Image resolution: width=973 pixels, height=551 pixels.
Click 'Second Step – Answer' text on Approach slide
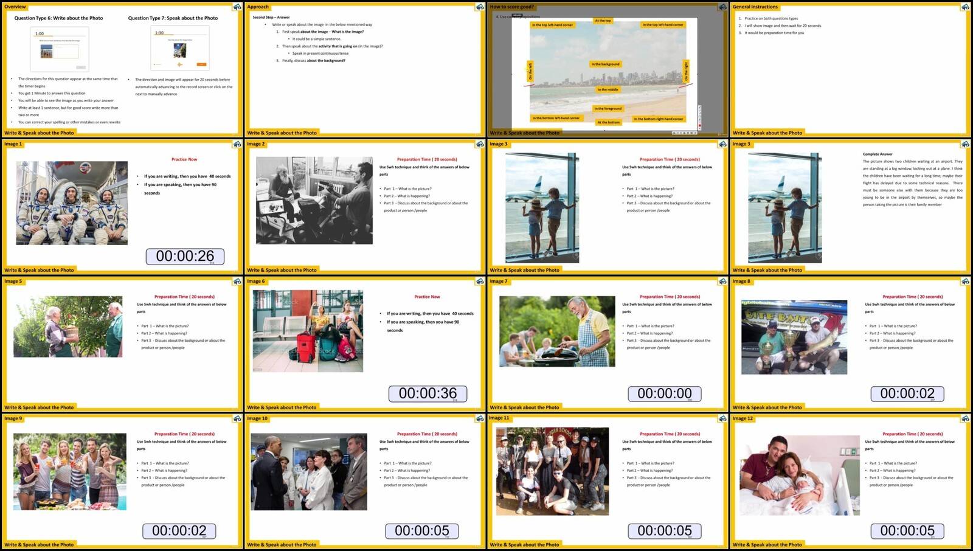pos(271,17)
